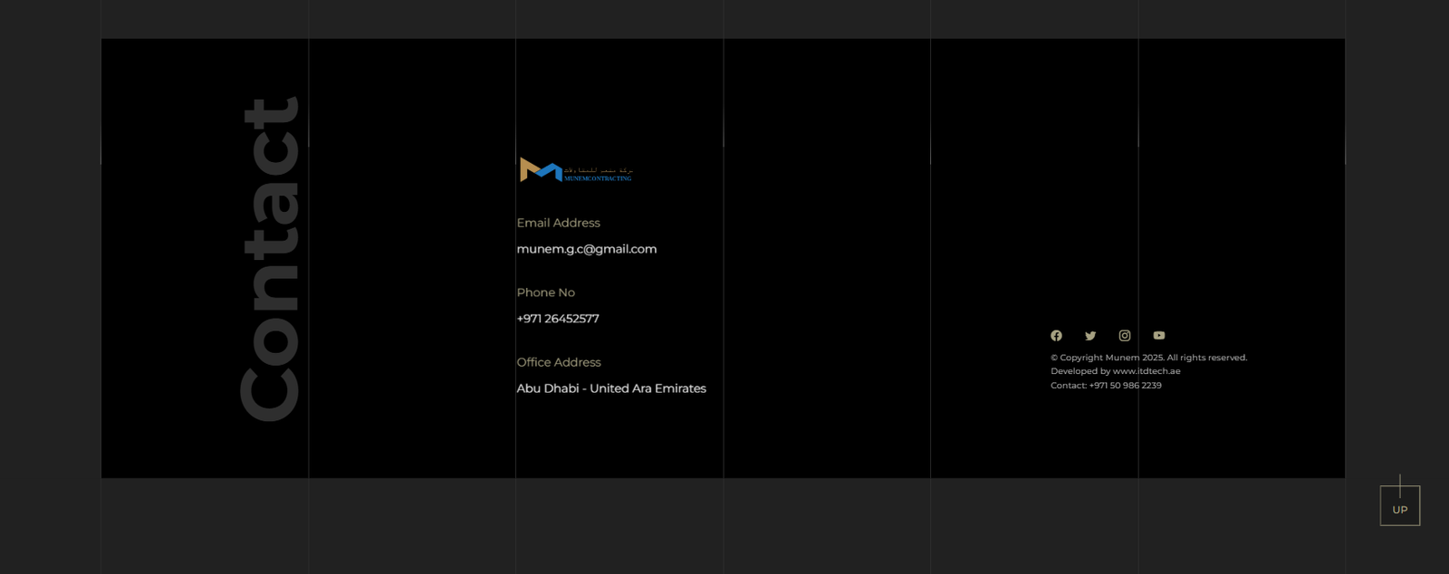The image size is (1449, 574).
Task: Click the gold and blue M logo mark
Action: 541,169
